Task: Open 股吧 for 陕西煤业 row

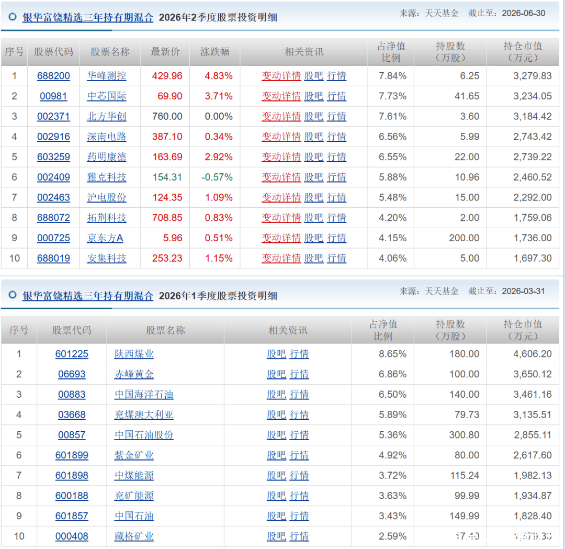Action: pyautogui.click(x=276, y=354)
